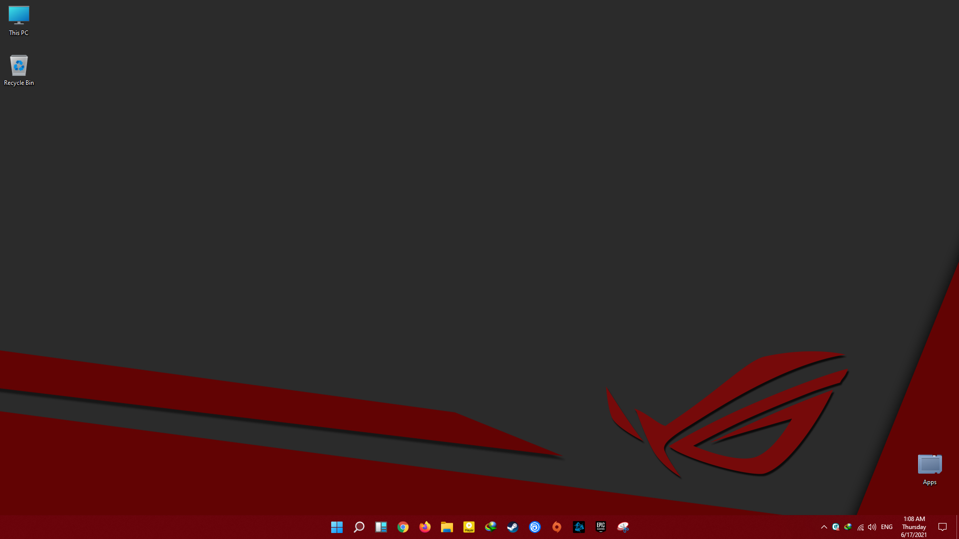Open the Snipping Tool from the taskbar
Image resolution: width=959 pixels, height=539 pixels.
(623, 527)
